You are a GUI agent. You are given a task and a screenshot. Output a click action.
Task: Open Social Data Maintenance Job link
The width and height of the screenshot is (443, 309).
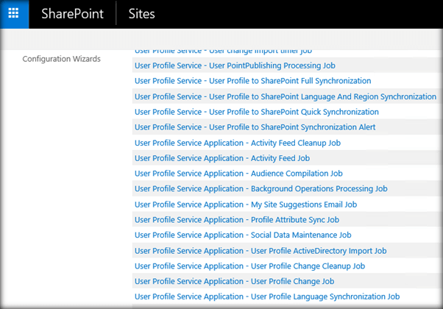pyautogui.click(x=243, y=235)
